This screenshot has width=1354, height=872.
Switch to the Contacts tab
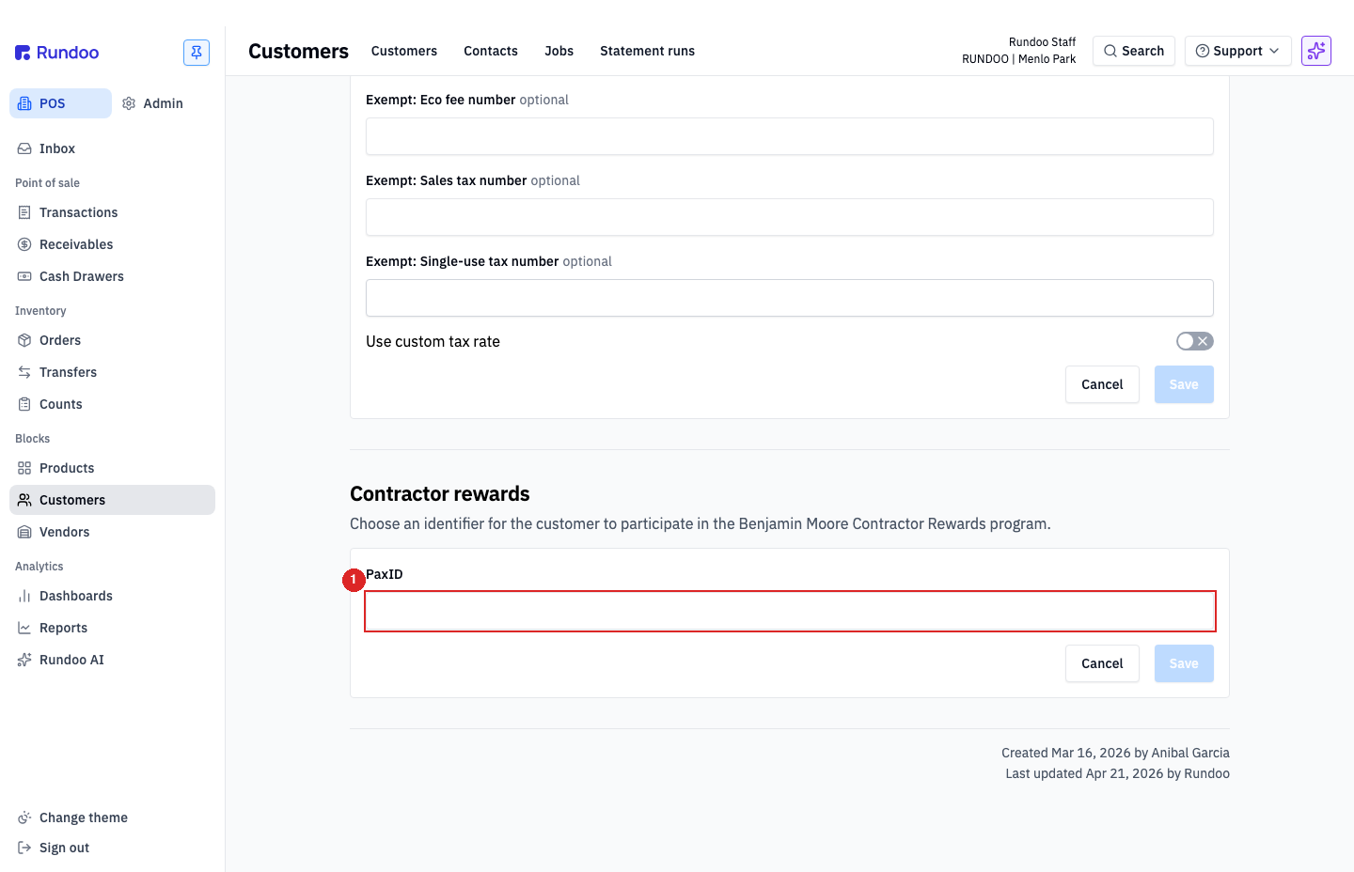tap(491, 51)
